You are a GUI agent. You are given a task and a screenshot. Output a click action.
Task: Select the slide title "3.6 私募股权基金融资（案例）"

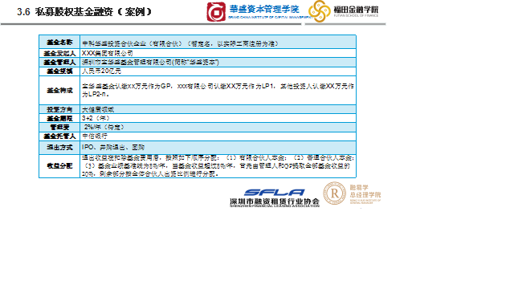84,12
